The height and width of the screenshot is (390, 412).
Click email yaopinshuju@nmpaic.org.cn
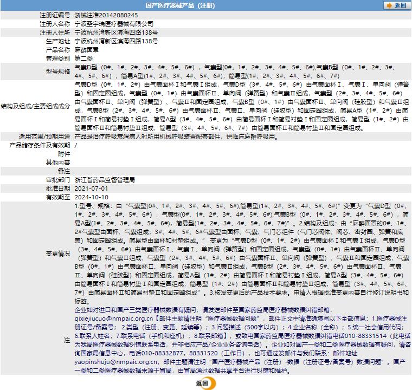(x=116, y=362)
